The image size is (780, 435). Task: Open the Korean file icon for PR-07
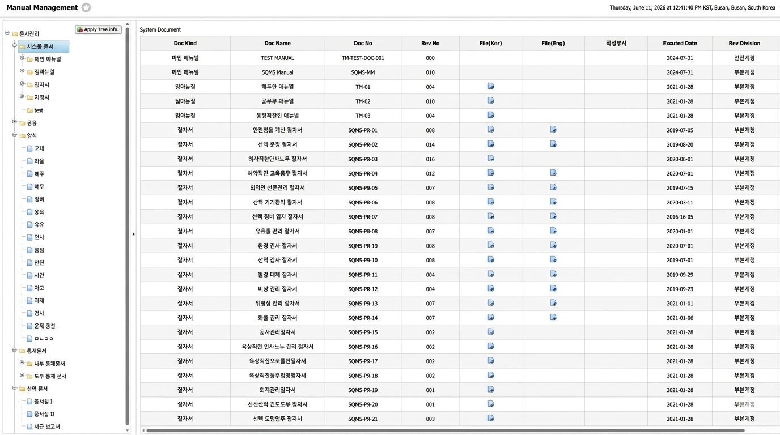(x=491, y=216)
